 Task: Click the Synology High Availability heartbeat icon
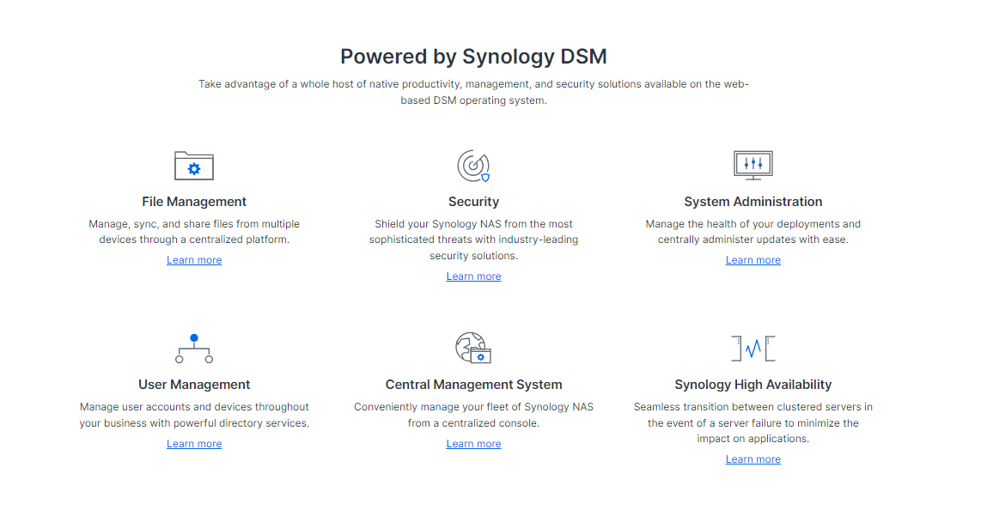point(752,349)
